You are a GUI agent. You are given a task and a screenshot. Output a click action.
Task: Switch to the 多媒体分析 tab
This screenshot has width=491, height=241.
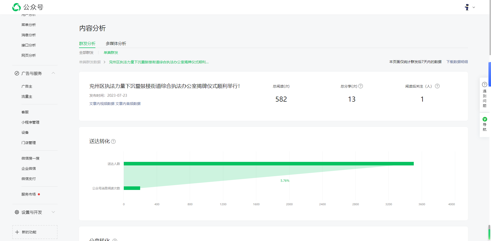point(116,44)
